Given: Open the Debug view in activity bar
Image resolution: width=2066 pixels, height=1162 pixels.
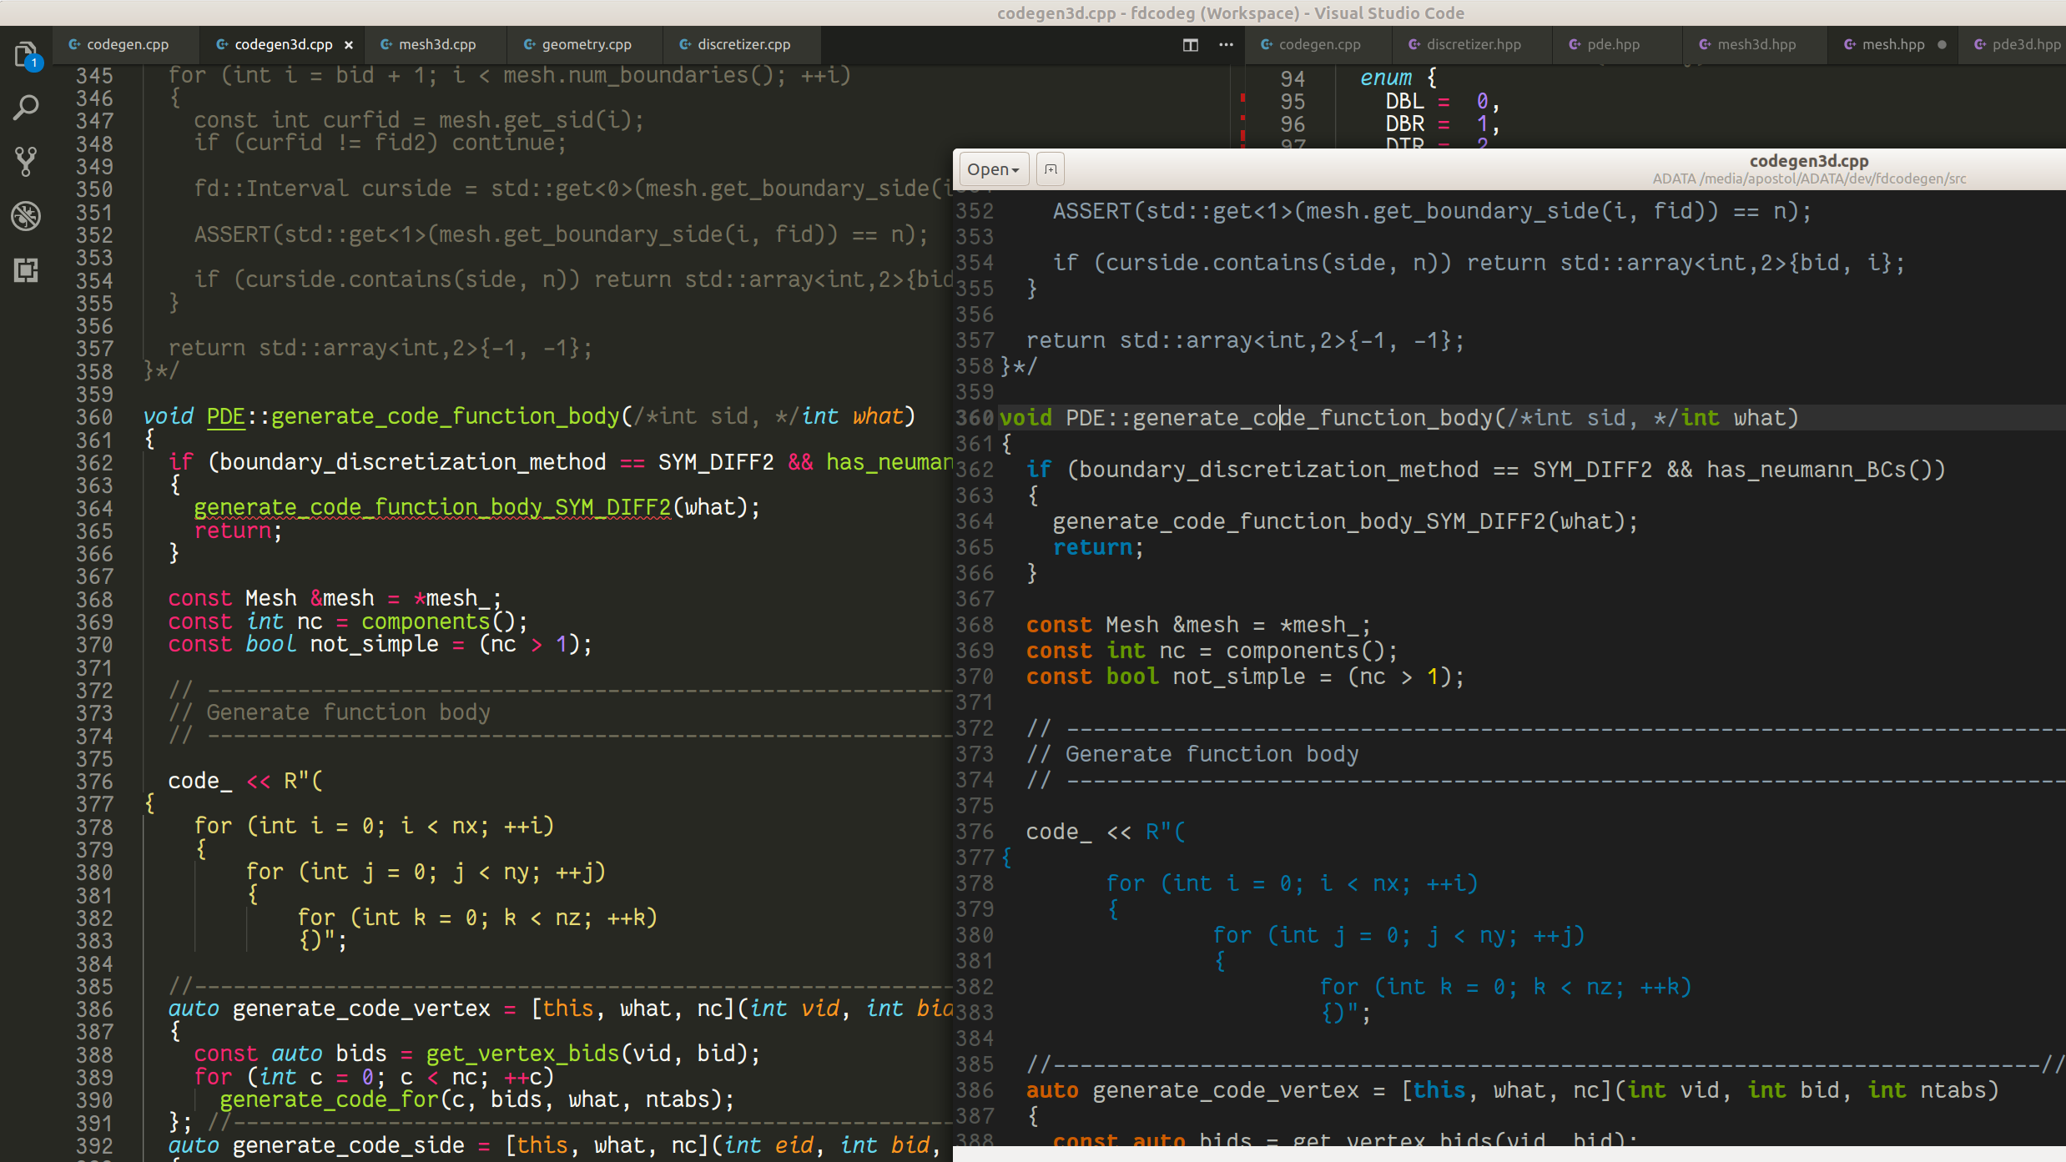Looking at the screenshot, I should 26,216.
